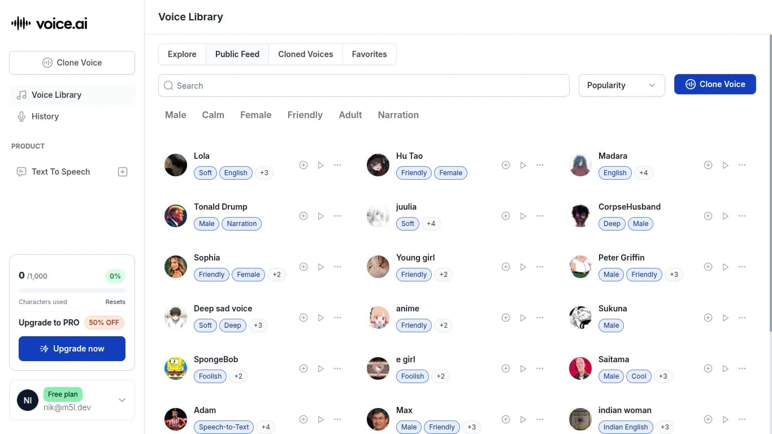Open more options for indian woman

[742, 419]
